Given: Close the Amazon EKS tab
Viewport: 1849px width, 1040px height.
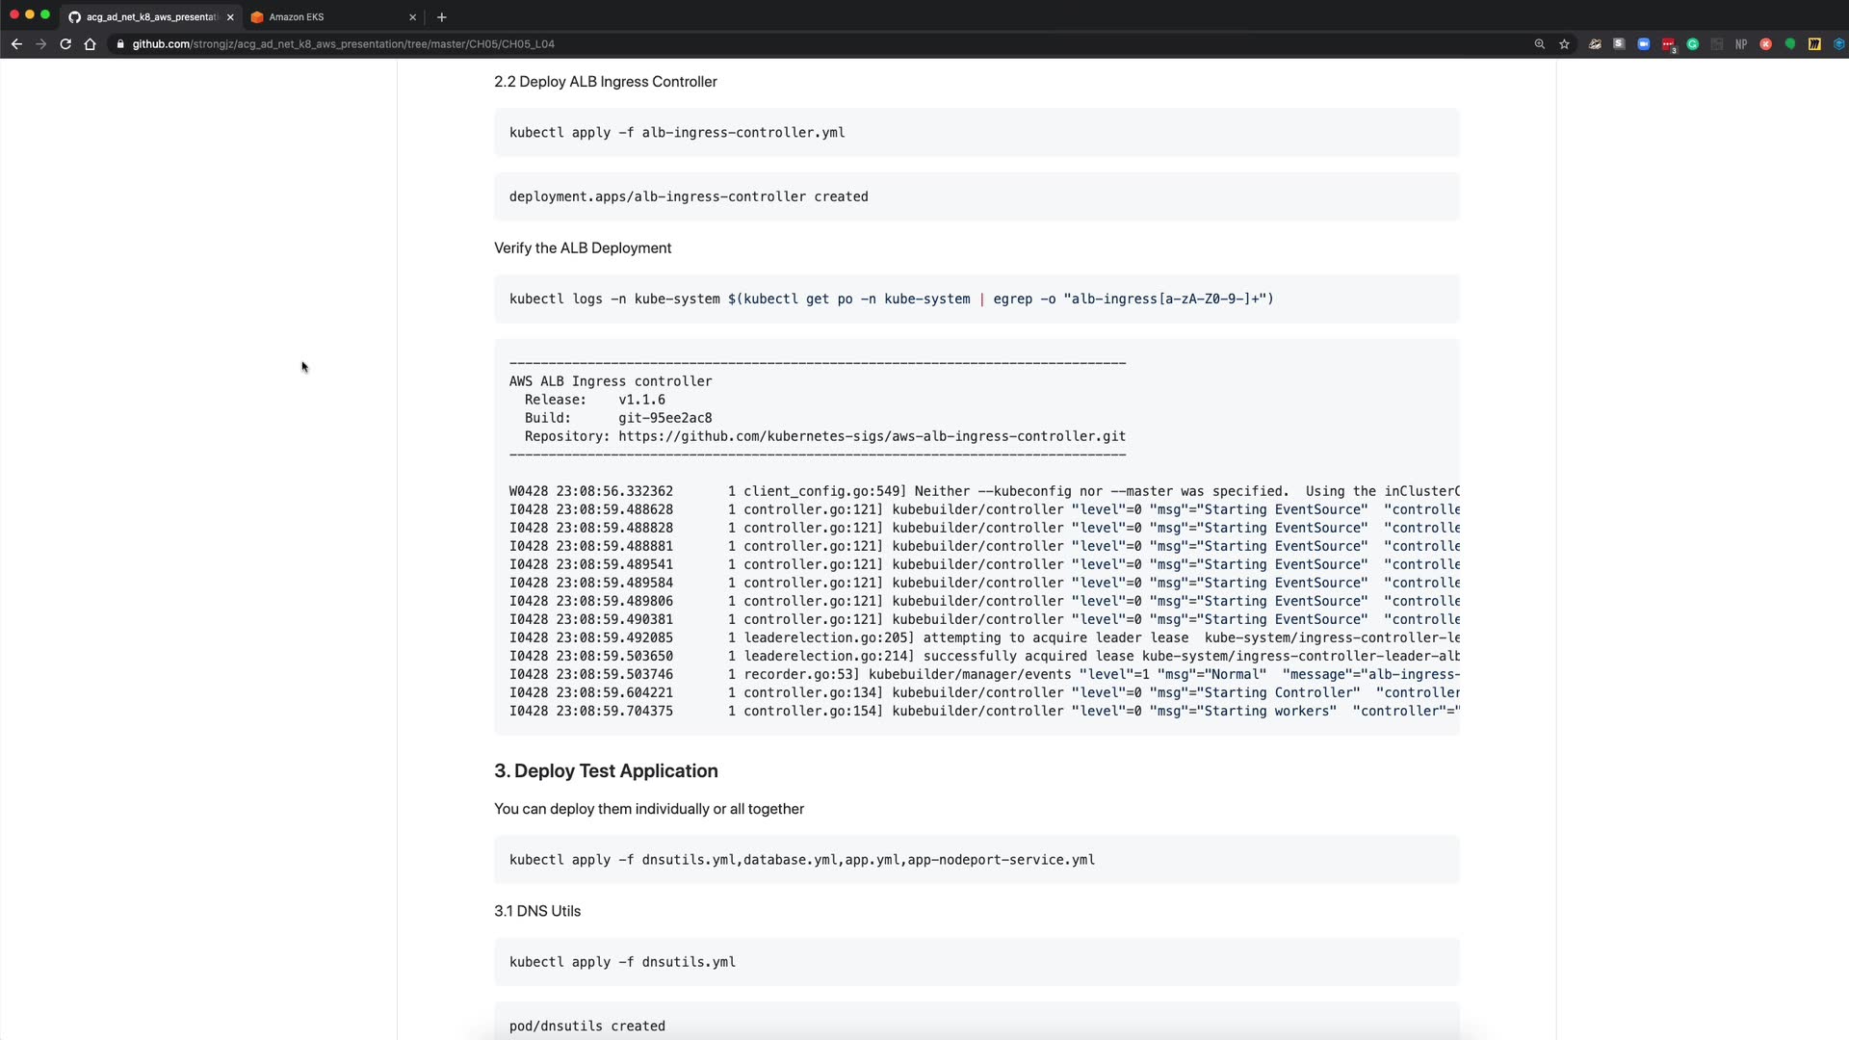Looking at the screenshot, I should 412,17.
